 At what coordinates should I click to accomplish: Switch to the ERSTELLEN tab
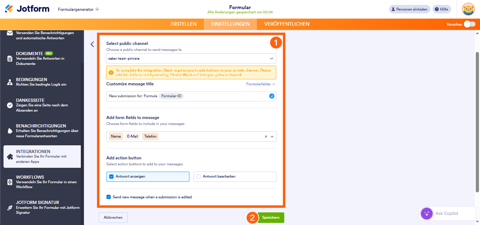click(x=183, y=24)
